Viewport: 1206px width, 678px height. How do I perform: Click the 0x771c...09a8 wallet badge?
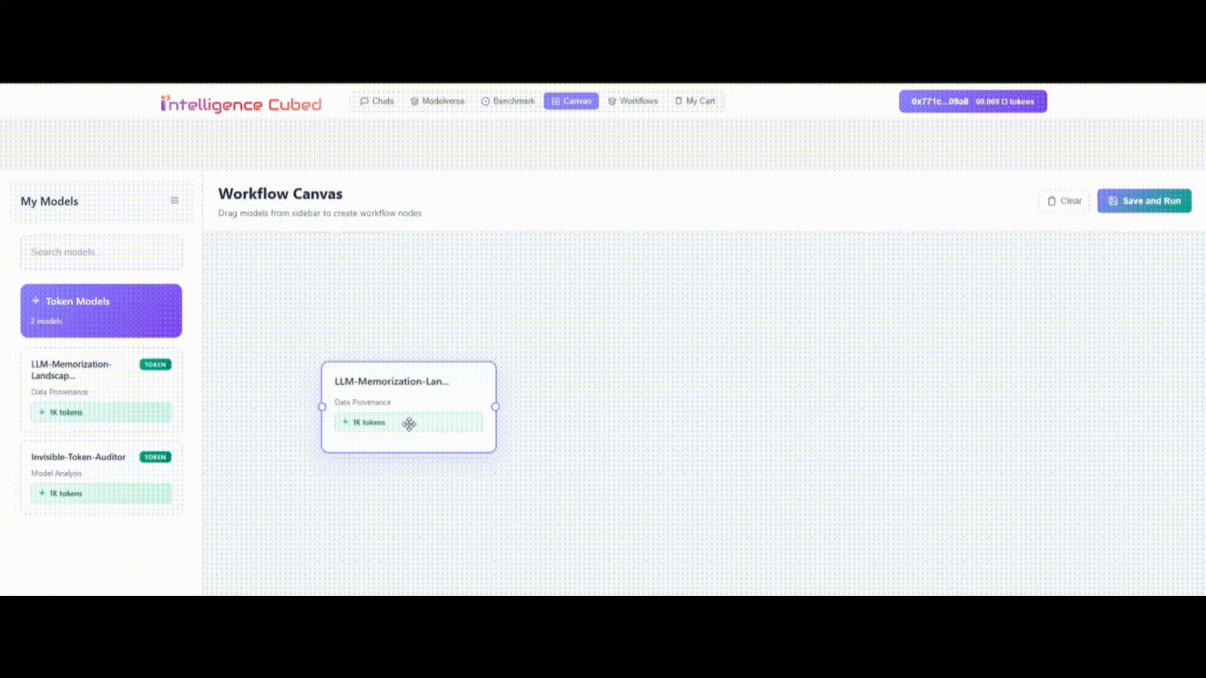[972, 101]
